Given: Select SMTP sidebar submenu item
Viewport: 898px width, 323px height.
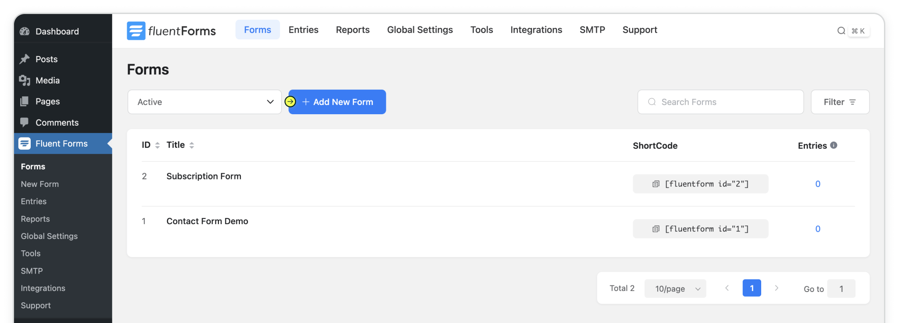Looking at the screenshot, I should point(32,271).
